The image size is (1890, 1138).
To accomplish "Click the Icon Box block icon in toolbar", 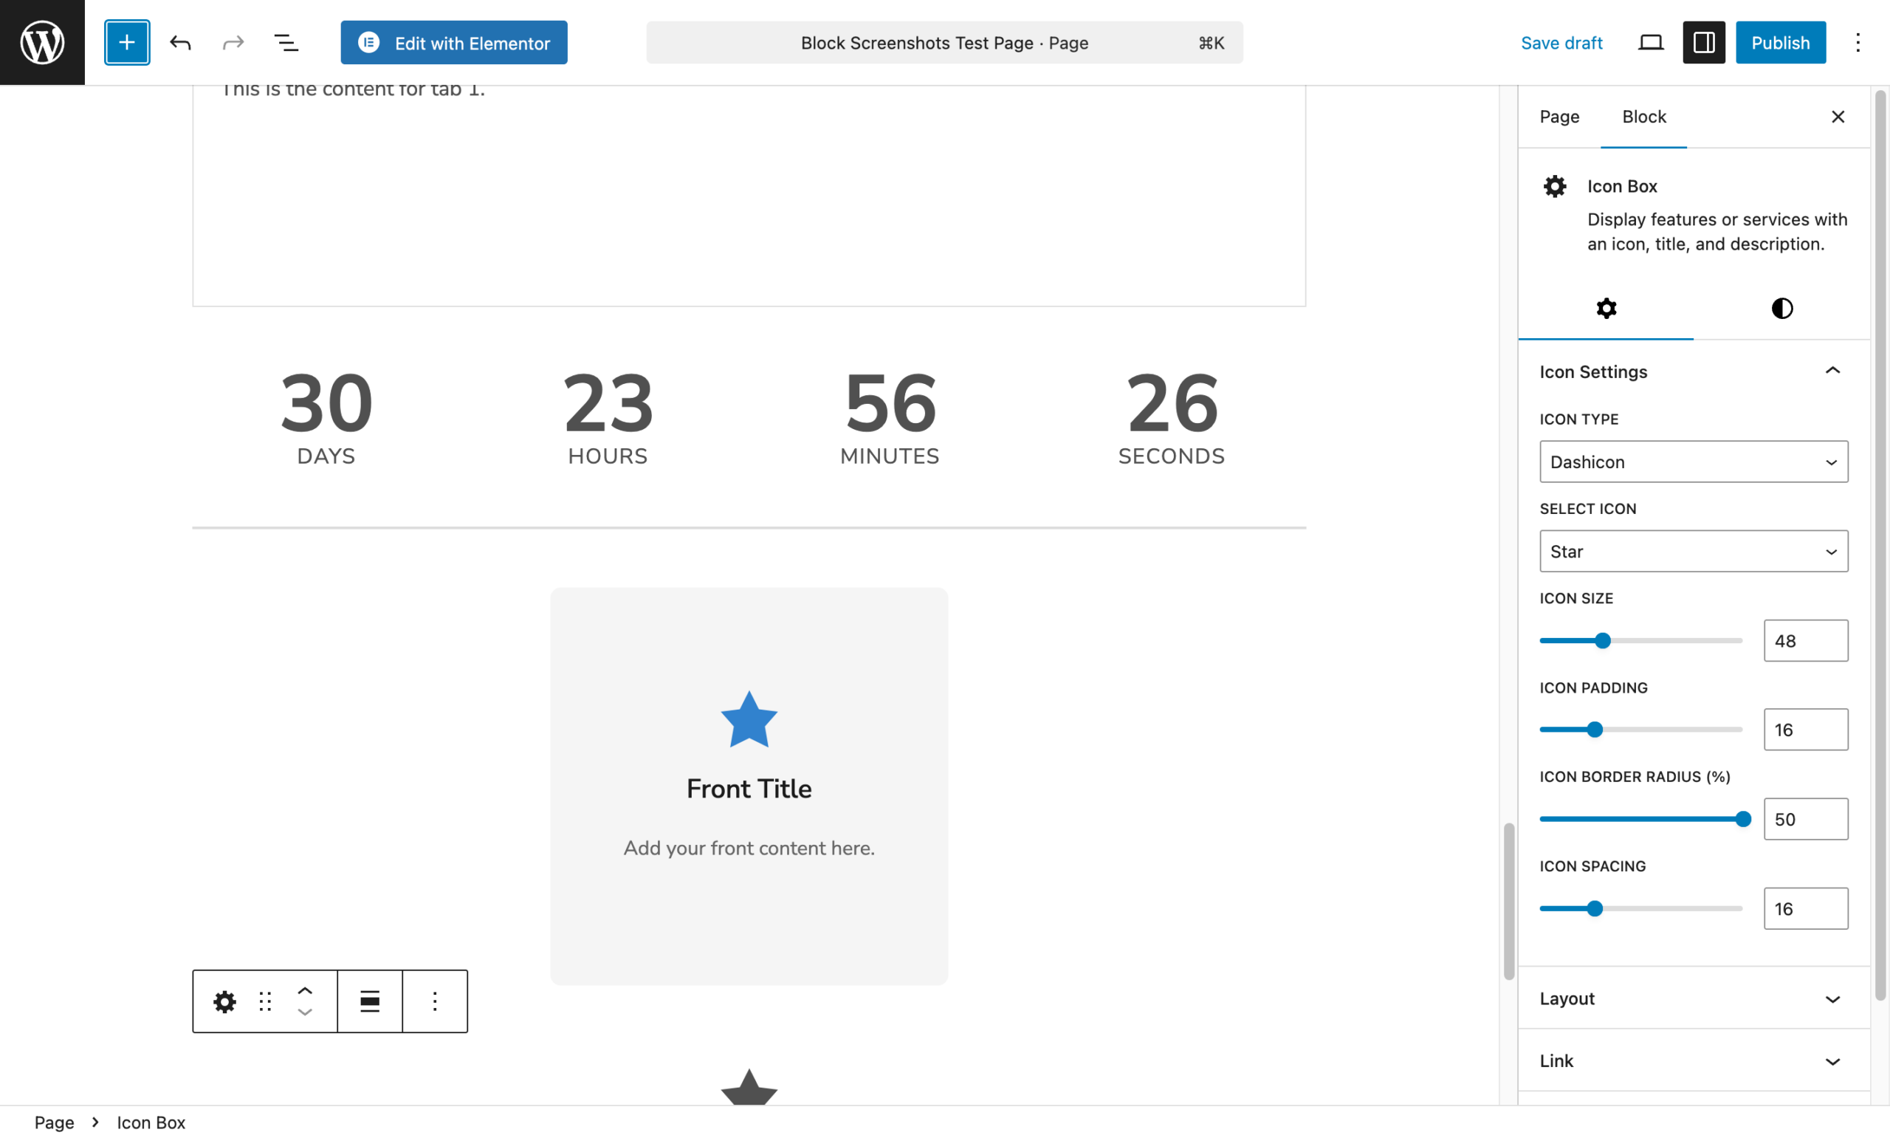I will pyautogui.click(x=224, y=1001).
